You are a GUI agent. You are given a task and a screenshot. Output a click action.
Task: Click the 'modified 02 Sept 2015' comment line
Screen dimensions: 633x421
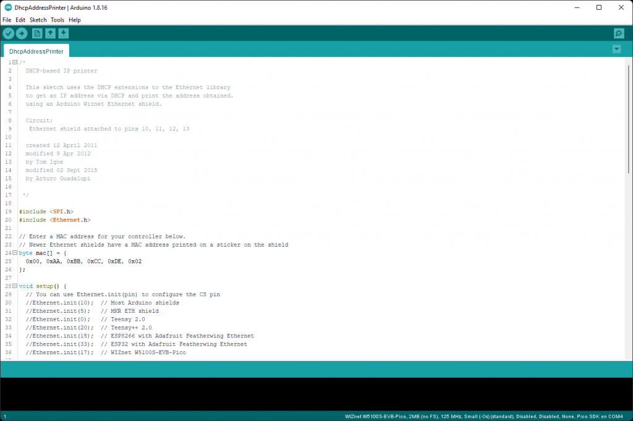pyautogui.click(x=61, y=170)
